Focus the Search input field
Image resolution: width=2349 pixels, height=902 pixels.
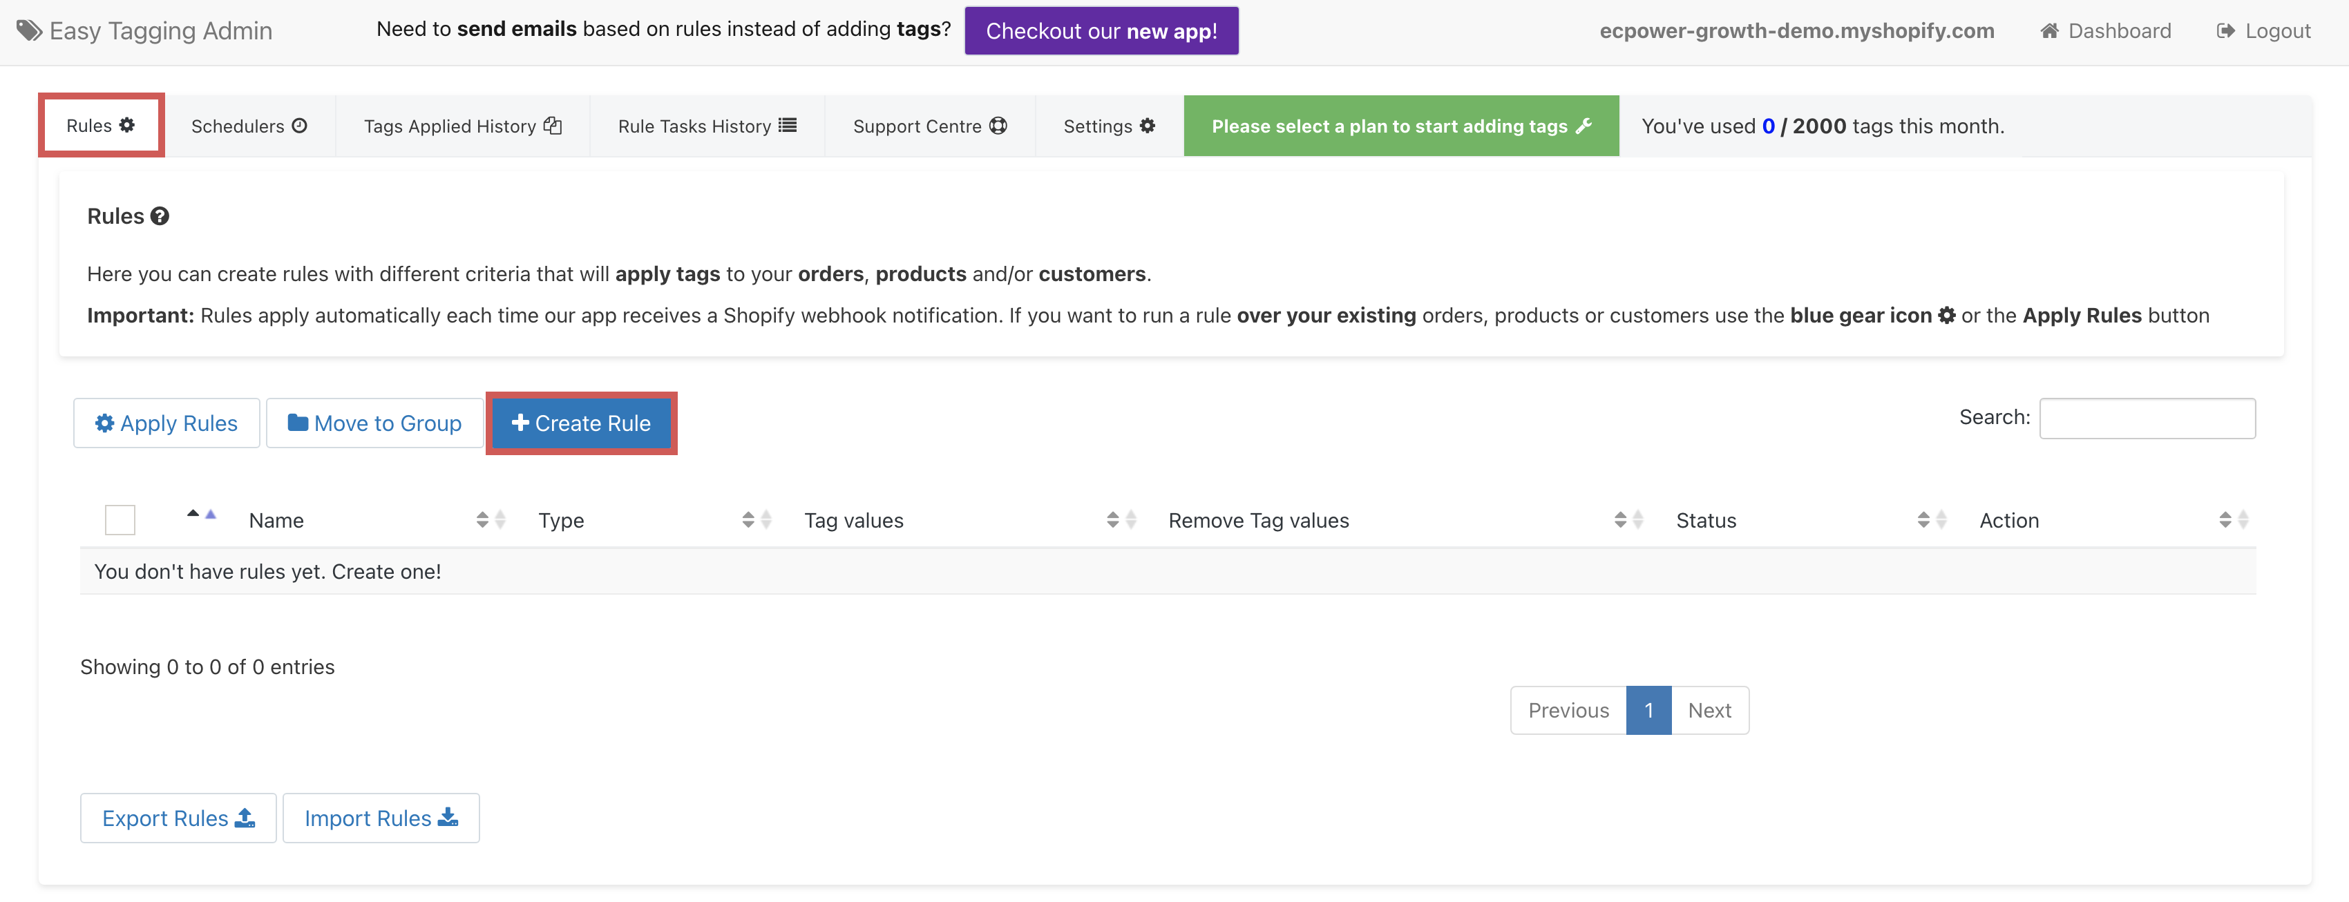pyautogui.click(x=2147, y=418)
